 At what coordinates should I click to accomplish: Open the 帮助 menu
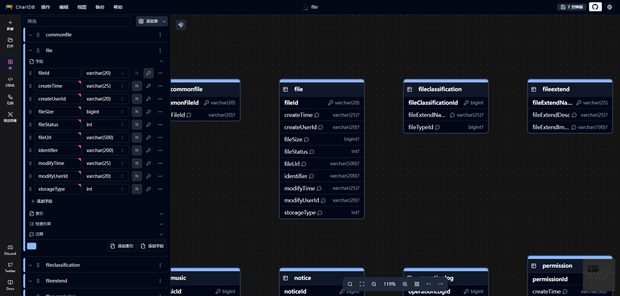[118, 7]
